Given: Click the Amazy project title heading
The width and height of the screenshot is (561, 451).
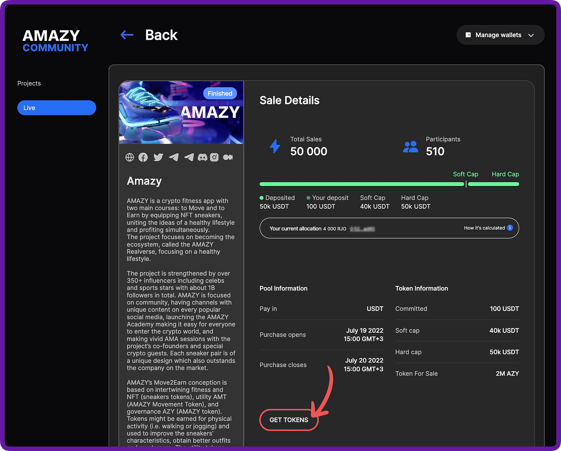Looking at the screenshot, I should [x=144, y=181].
